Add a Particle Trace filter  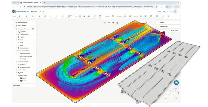click(x=26, y=17)
